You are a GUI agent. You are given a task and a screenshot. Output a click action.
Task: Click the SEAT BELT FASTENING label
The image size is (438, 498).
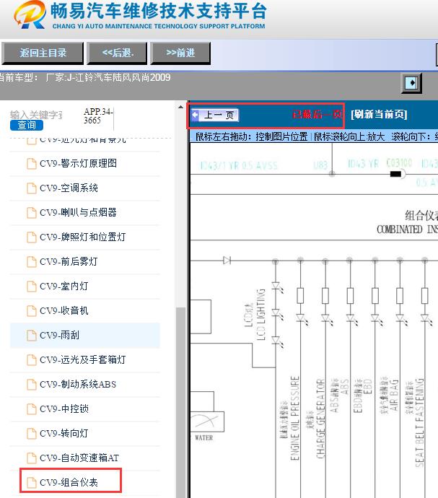[x=419, y=422]
